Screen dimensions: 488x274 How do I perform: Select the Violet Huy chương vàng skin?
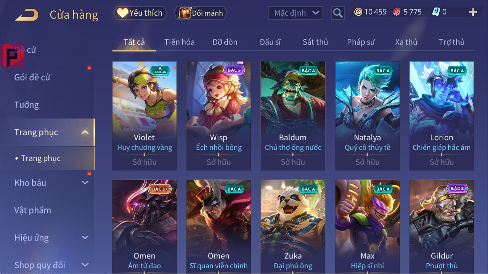(x=144, y=116)
